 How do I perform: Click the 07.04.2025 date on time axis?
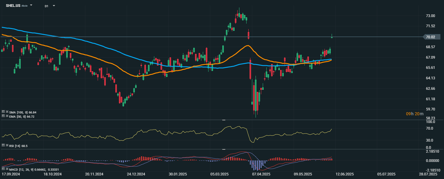[x=261, y=174]
